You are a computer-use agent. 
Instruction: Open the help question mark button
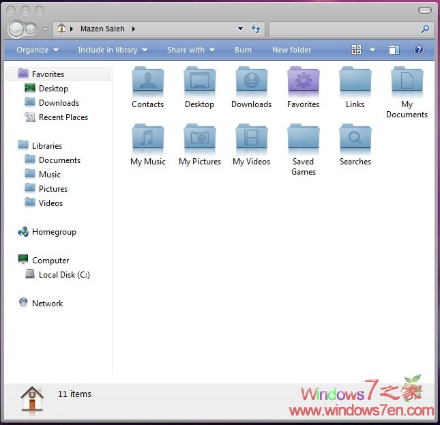419,50
